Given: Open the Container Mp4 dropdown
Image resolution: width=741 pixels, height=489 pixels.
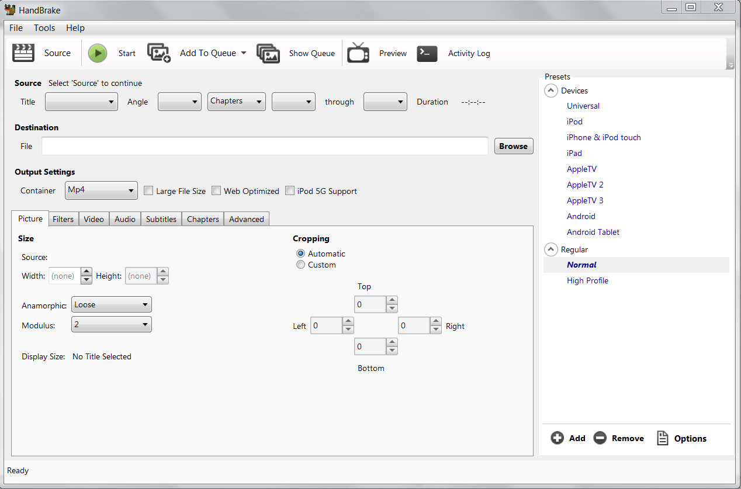Looking at the screenshot, I should click(101, 190).
